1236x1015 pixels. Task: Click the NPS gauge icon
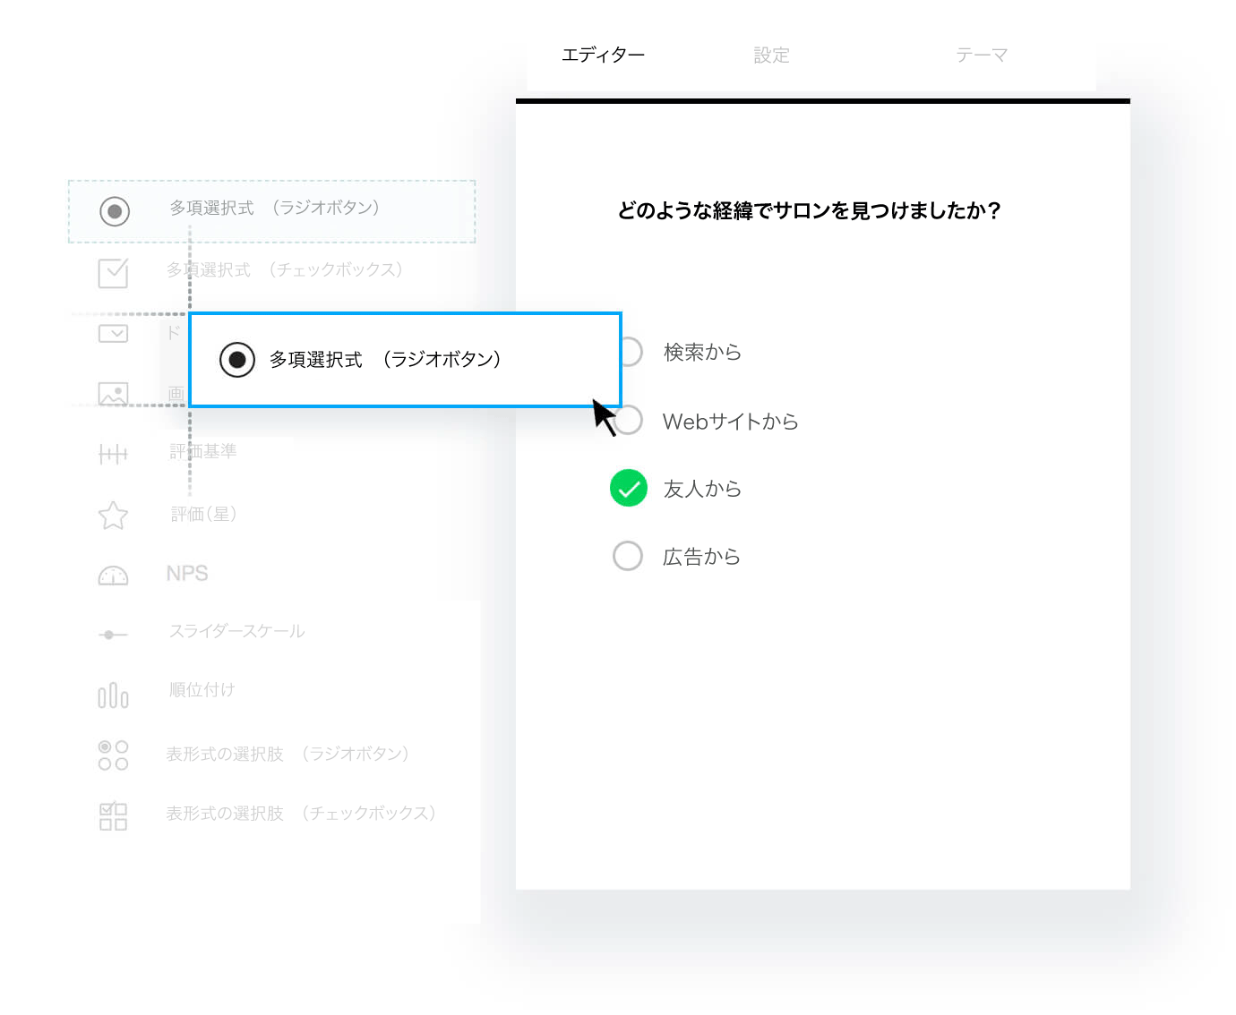[x=113, y=576]
